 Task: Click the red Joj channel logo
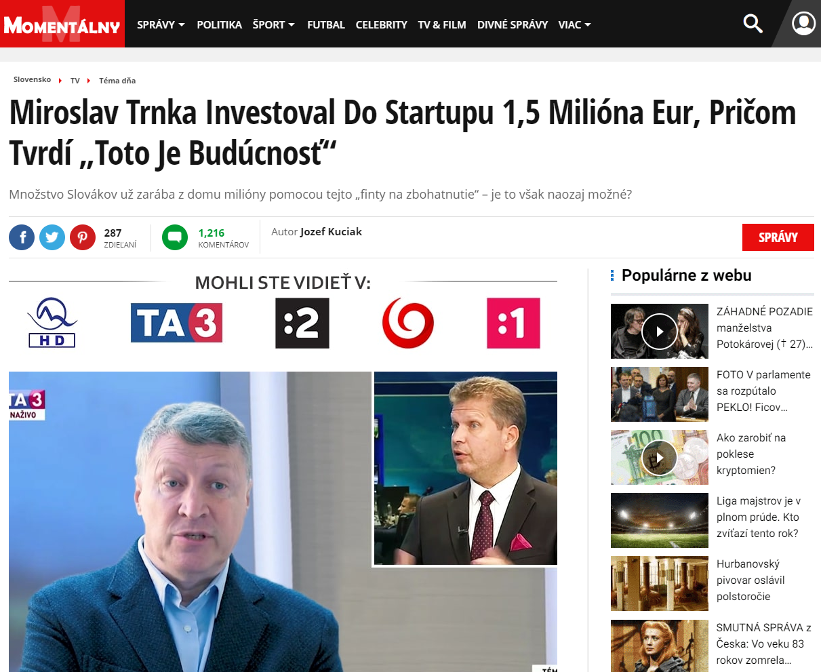tap(407, 323)
